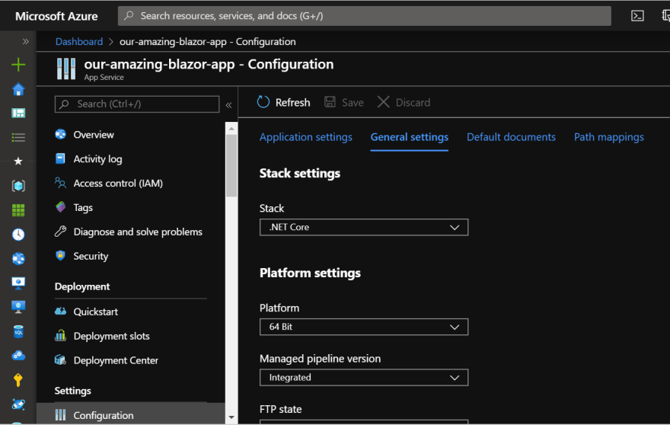Screen dimensions: 670x425
Task: Click the monitor icon above the SQL databases icon
Action: pyautogui.click(x=18, y=307)
